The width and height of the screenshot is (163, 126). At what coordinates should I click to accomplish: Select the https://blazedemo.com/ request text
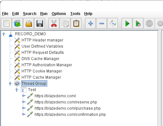pyautogui.click(x=55, y=96)
